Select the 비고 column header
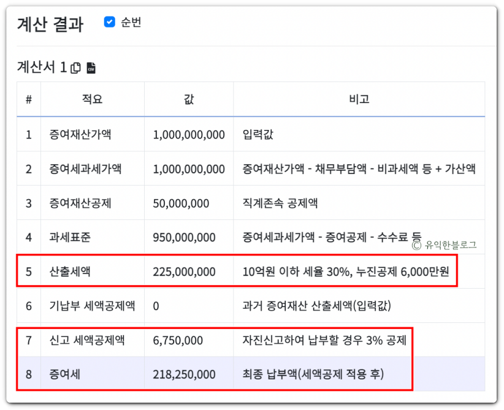The height and width of the screenshot is (410, 504). 359,99
